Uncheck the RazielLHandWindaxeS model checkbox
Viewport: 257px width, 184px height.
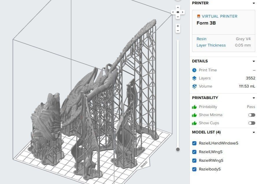194,143
